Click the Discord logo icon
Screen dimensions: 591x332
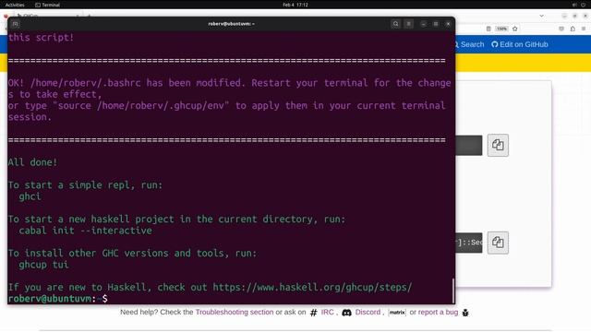point(346,313)
